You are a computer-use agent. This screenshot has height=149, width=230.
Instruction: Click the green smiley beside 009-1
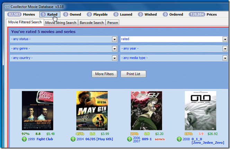[130, 139]
